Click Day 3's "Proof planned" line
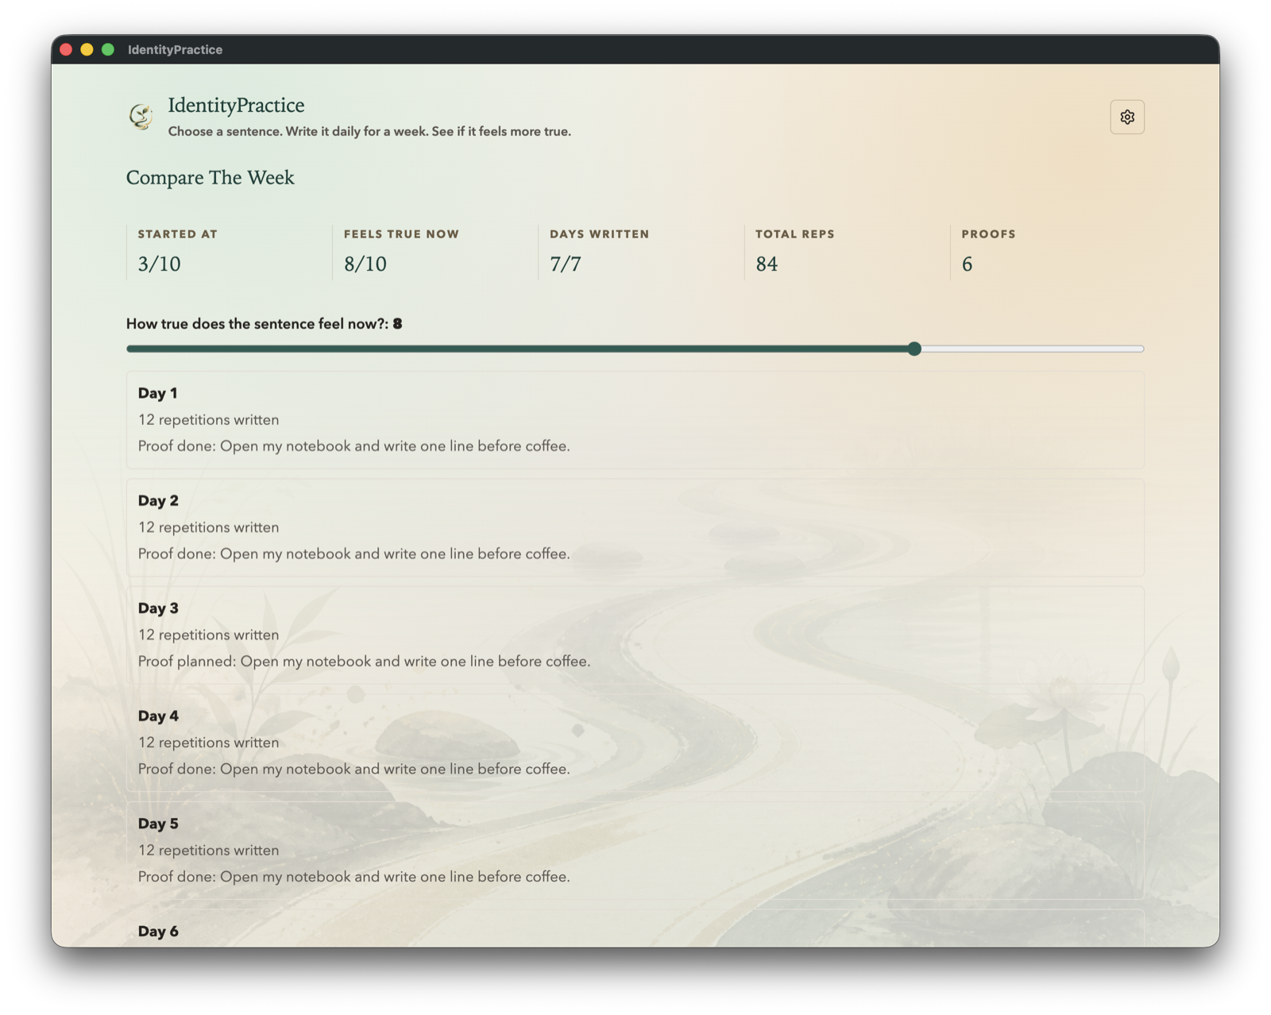This screenshot has width=1271, height=1015. (x=364, y=661)
